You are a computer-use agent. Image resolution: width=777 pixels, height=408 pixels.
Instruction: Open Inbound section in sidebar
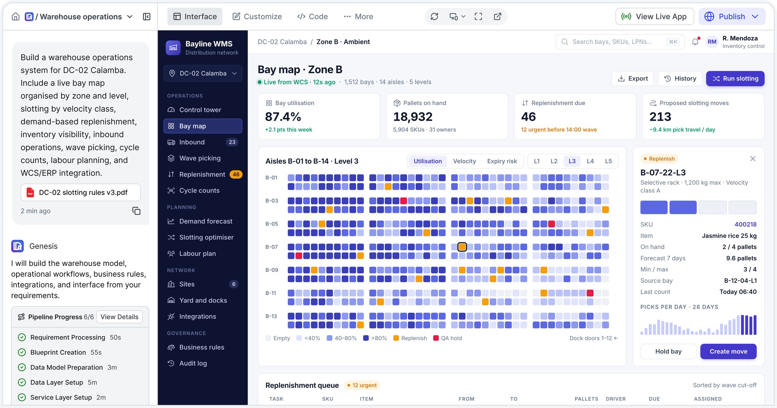coord(203,142)
